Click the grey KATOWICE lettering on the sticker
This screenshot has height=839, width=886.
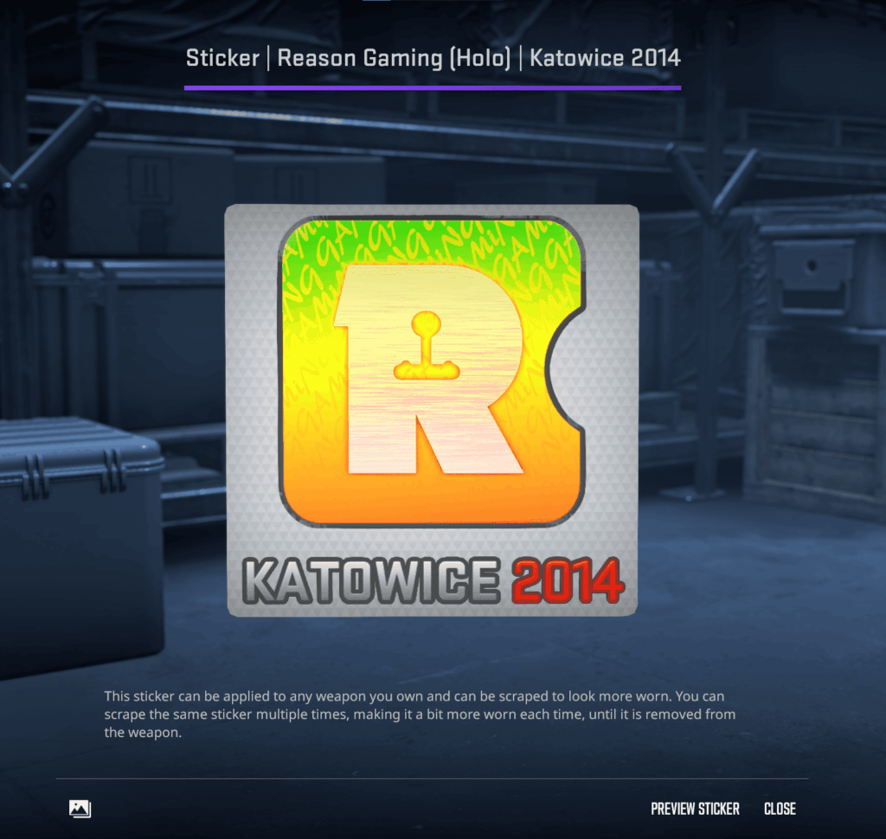(369, 580)
